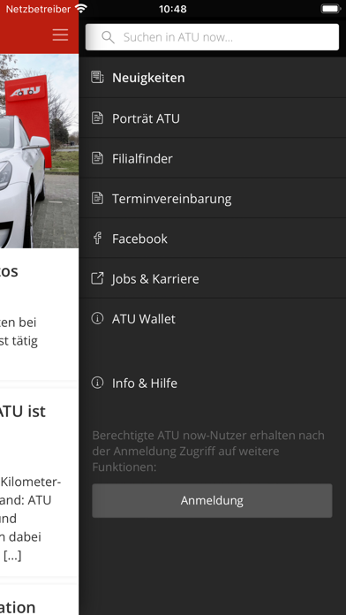Click the Facebook logo icon
The height and width of the screenshot is (615, 346).
pyautogui.click(x=97, y=239)
